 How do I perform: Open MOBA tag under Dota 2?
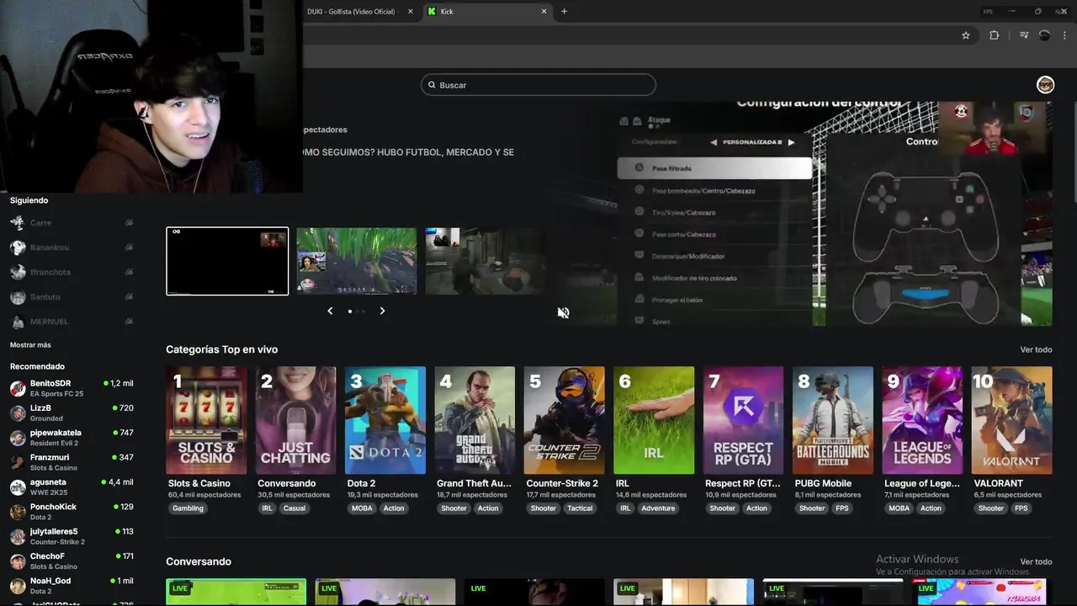point(362,508)
